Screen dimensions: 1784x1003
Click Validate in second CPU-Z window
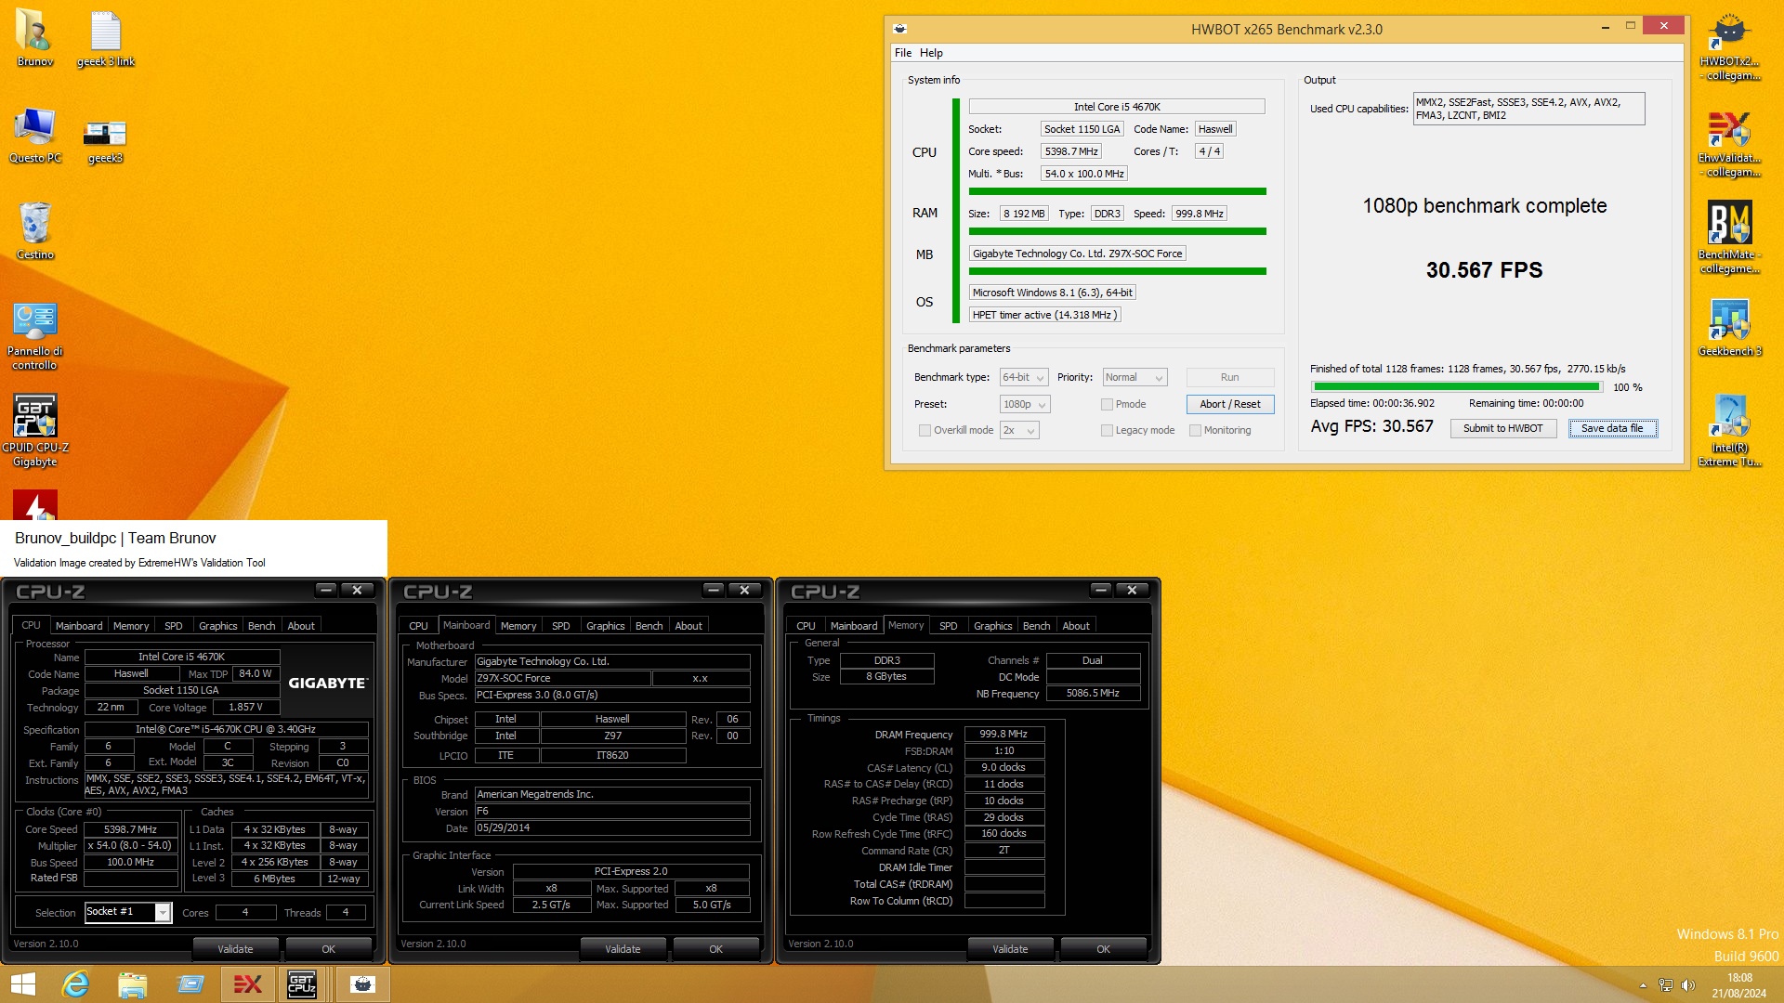(x=623, y=949)
